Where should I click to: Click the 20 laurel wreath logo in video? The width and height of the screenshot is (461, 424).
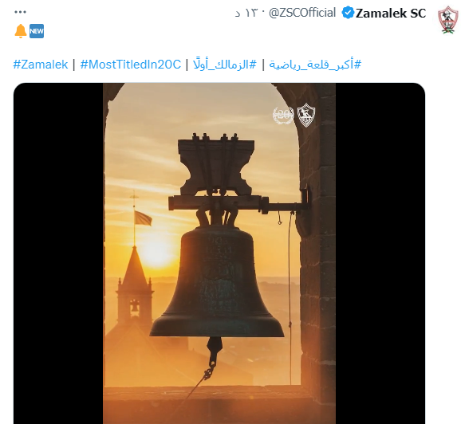pyautogui.click(x=283, y=116)
